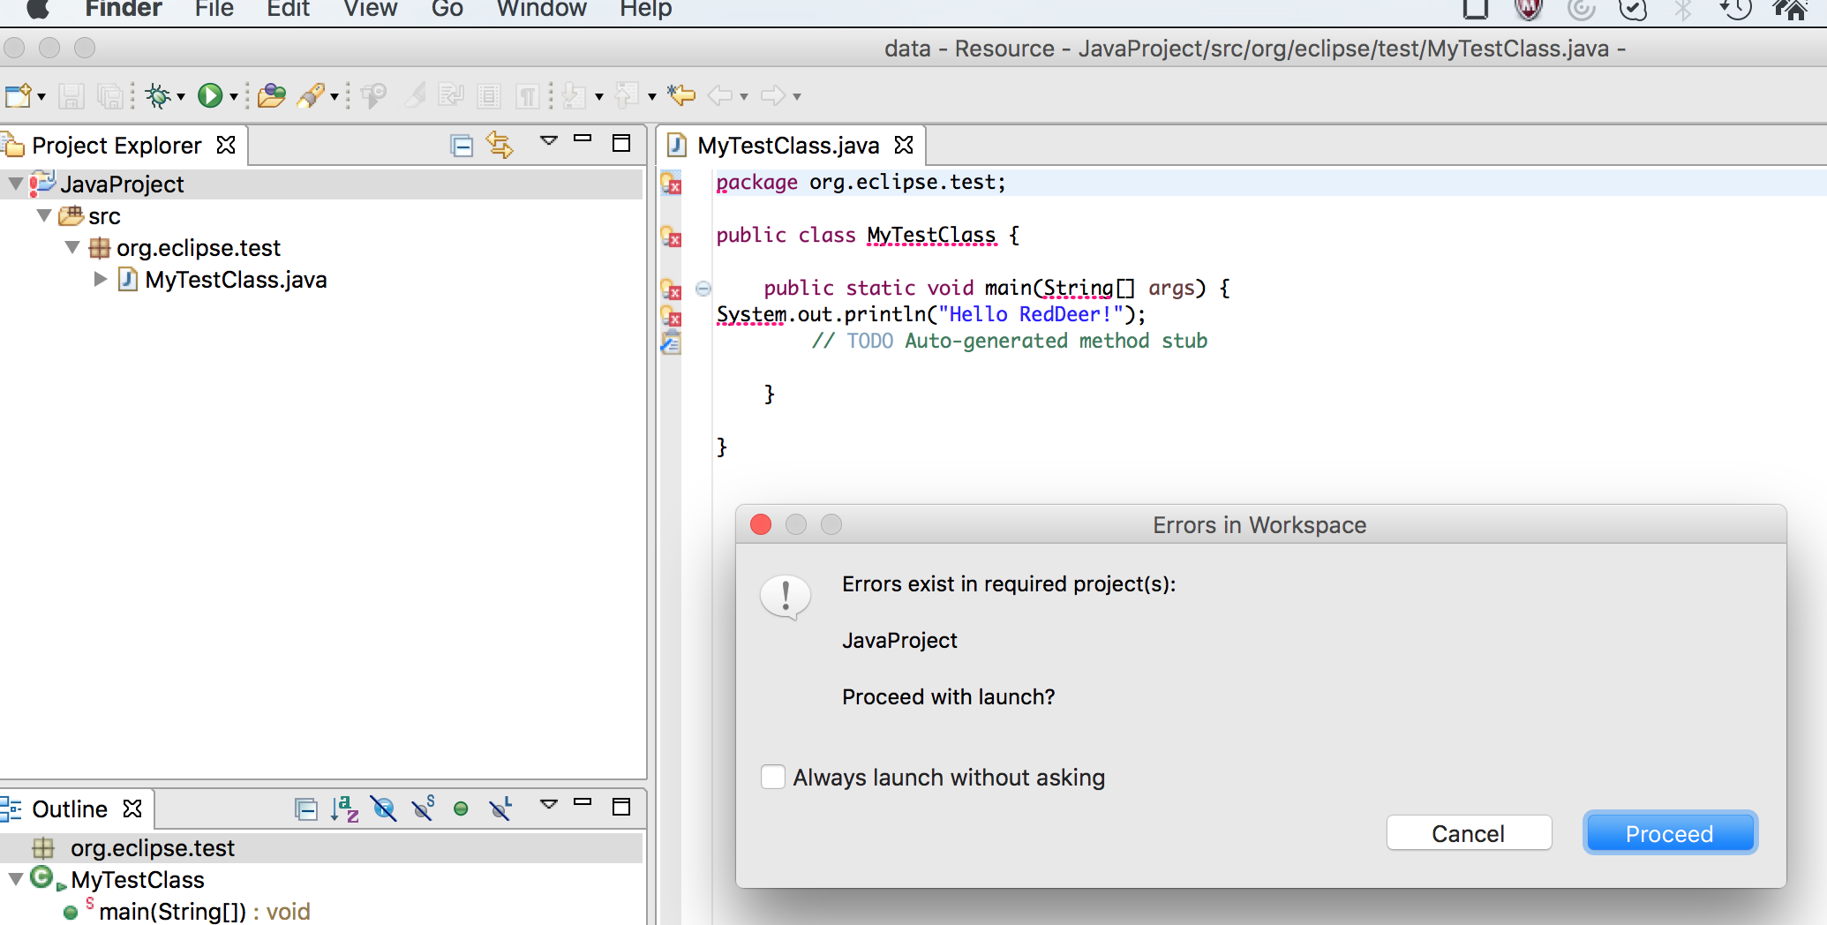
Task: Minimize the Project Explorer view
Action: (583, 139)
